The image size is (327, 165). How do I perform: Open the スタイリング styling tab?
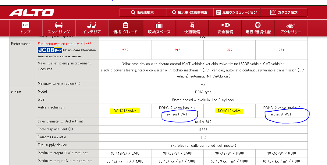pyautogui.click(x=59, y=28)
